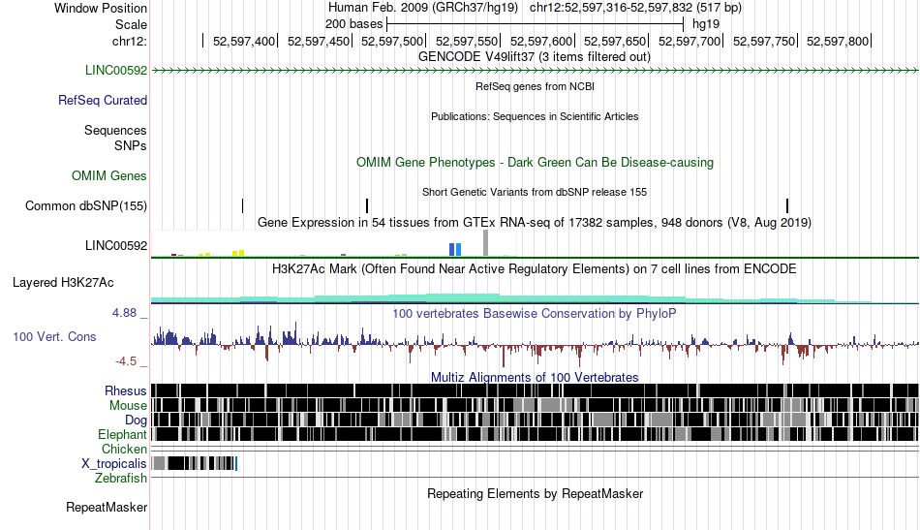Click the GTEx Gene Expression track title

point(535,223)
